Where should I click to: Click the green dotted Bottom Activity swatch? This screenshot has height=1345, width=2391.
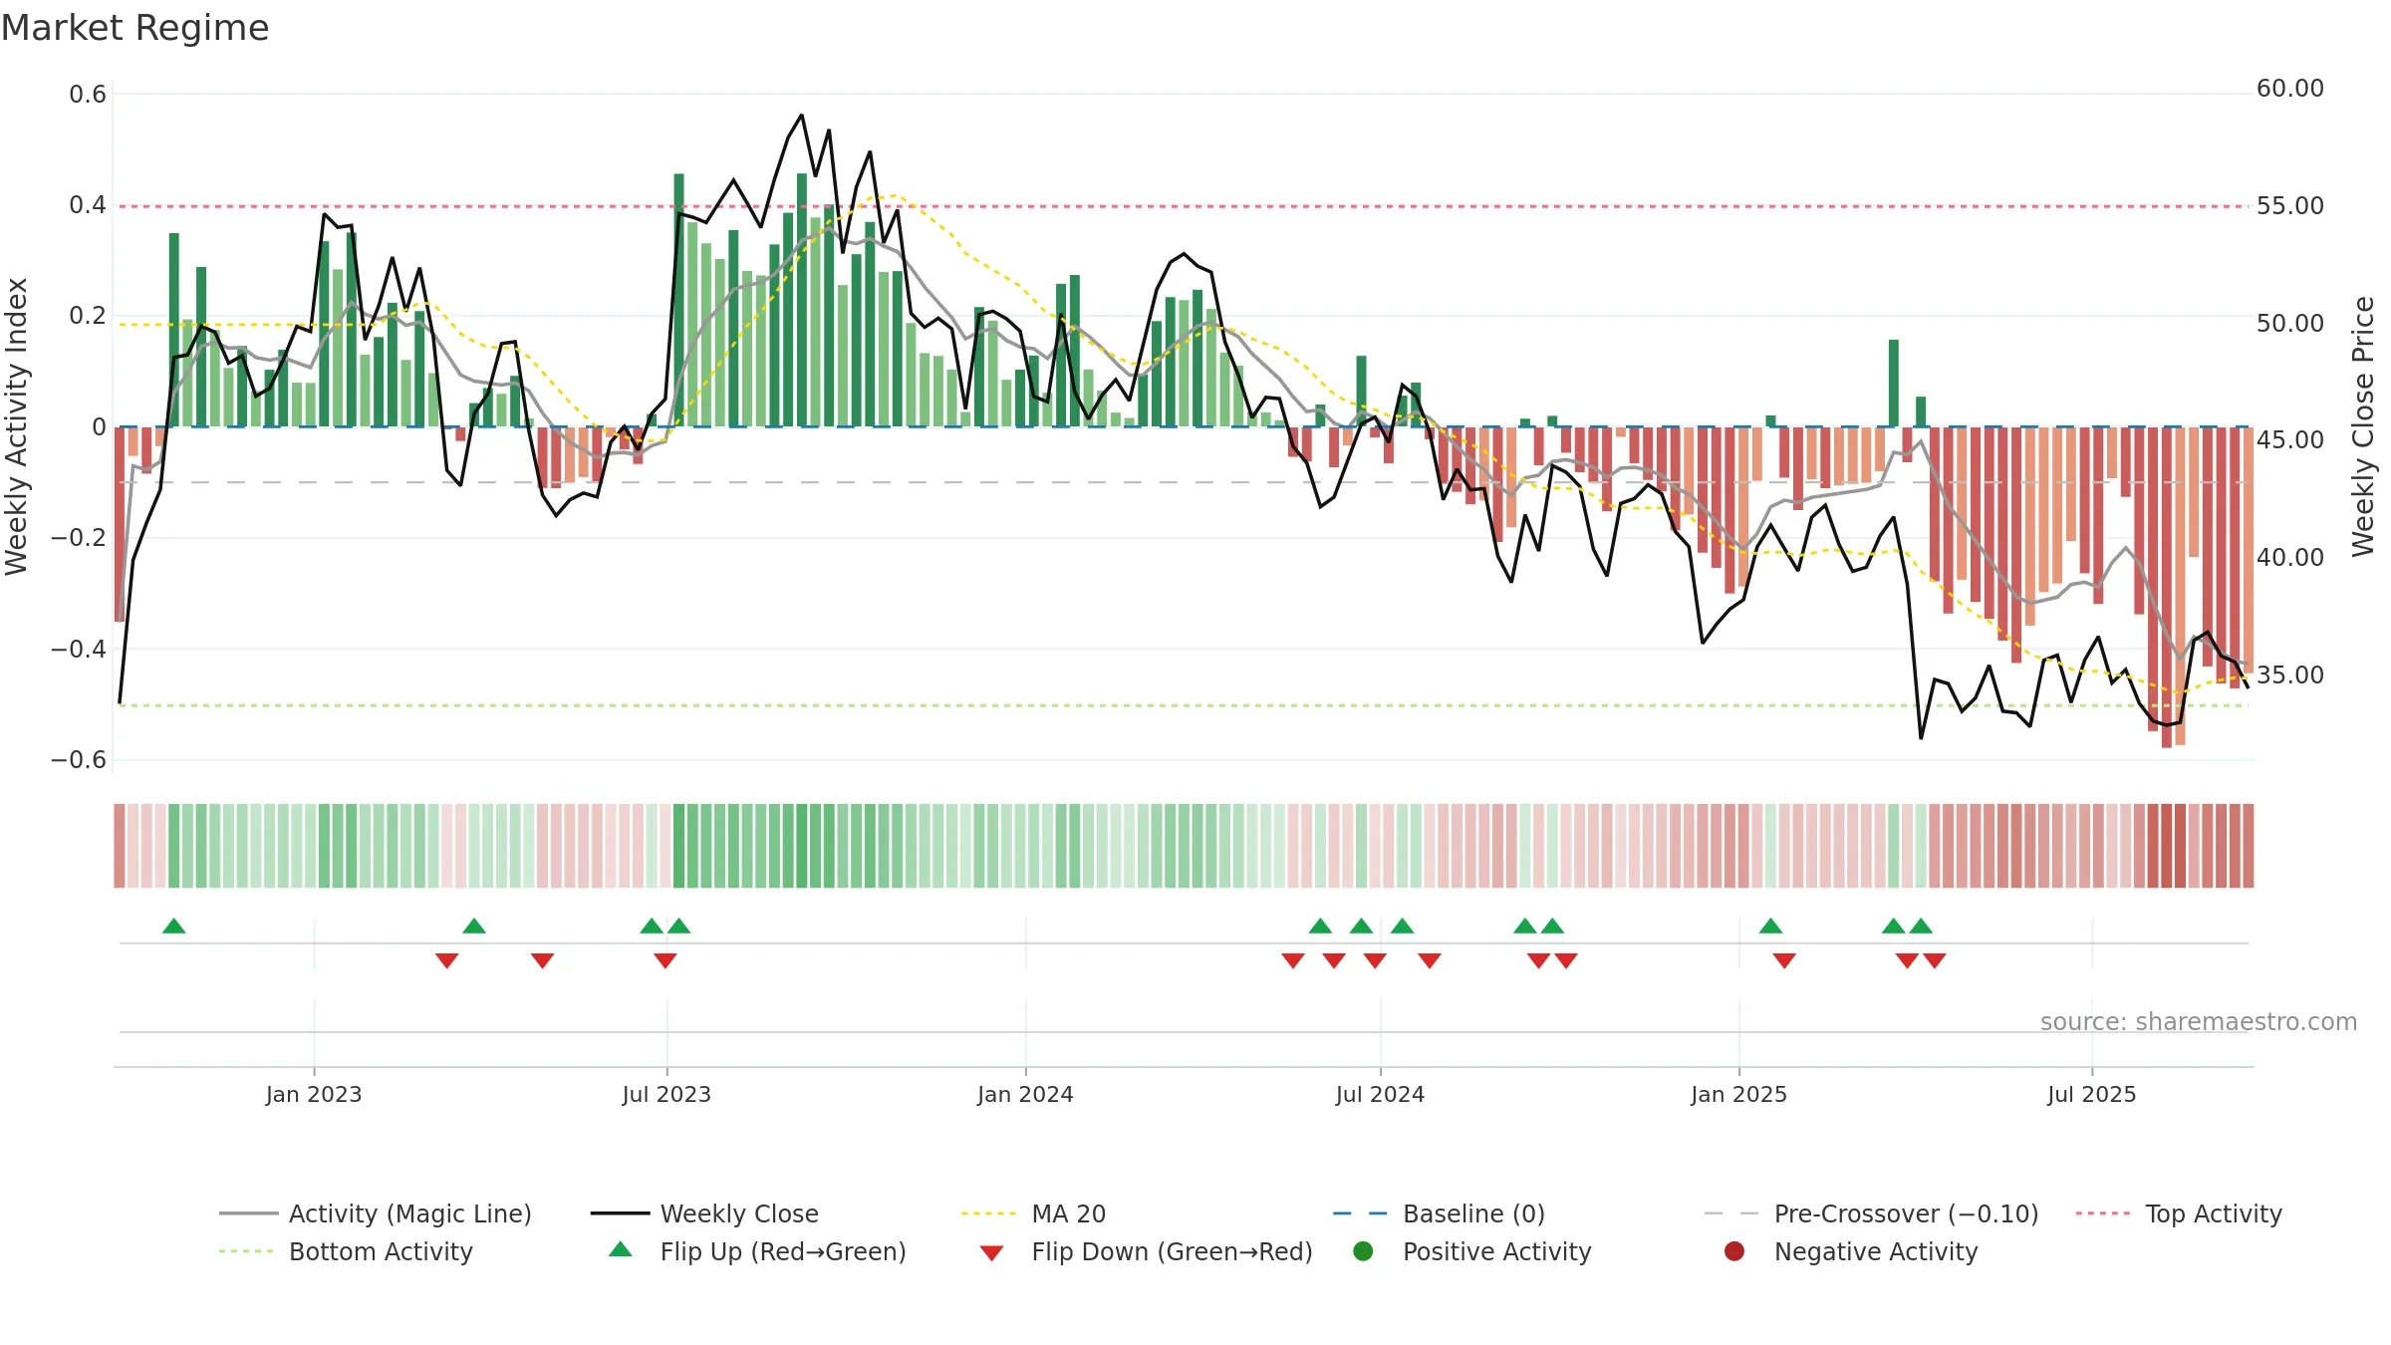[246, 1251]
